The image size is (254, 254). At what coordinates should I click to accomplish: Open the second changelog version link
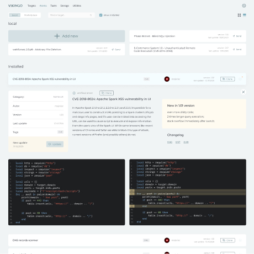pos(178,142)
